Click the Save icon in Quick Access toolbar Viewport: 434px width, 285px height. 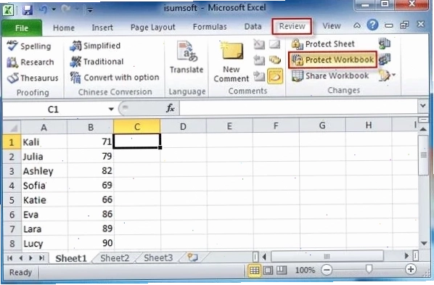(x=27, y=10)
